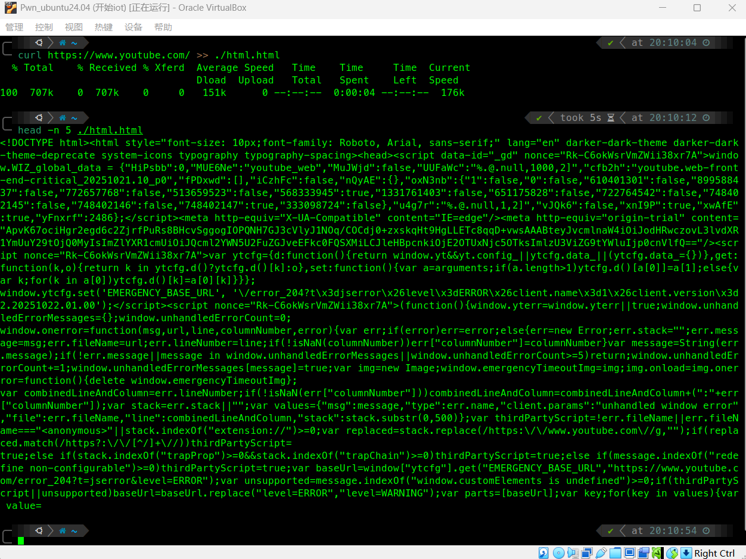Screen dimensions: 746x559
Task: Click the green CPU virtualization status icon
Action: point(657,553)
